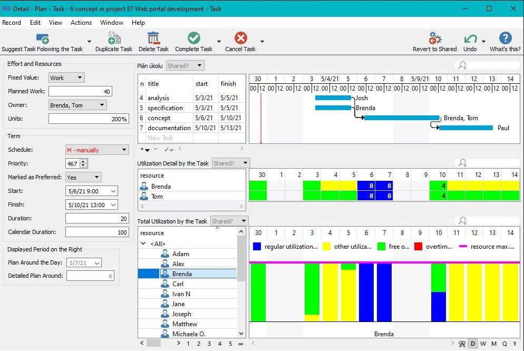This screenshot has width=524, height=351.
Task: Open Shared? dropdown for Utilization Detail
Action: point(231,163)
